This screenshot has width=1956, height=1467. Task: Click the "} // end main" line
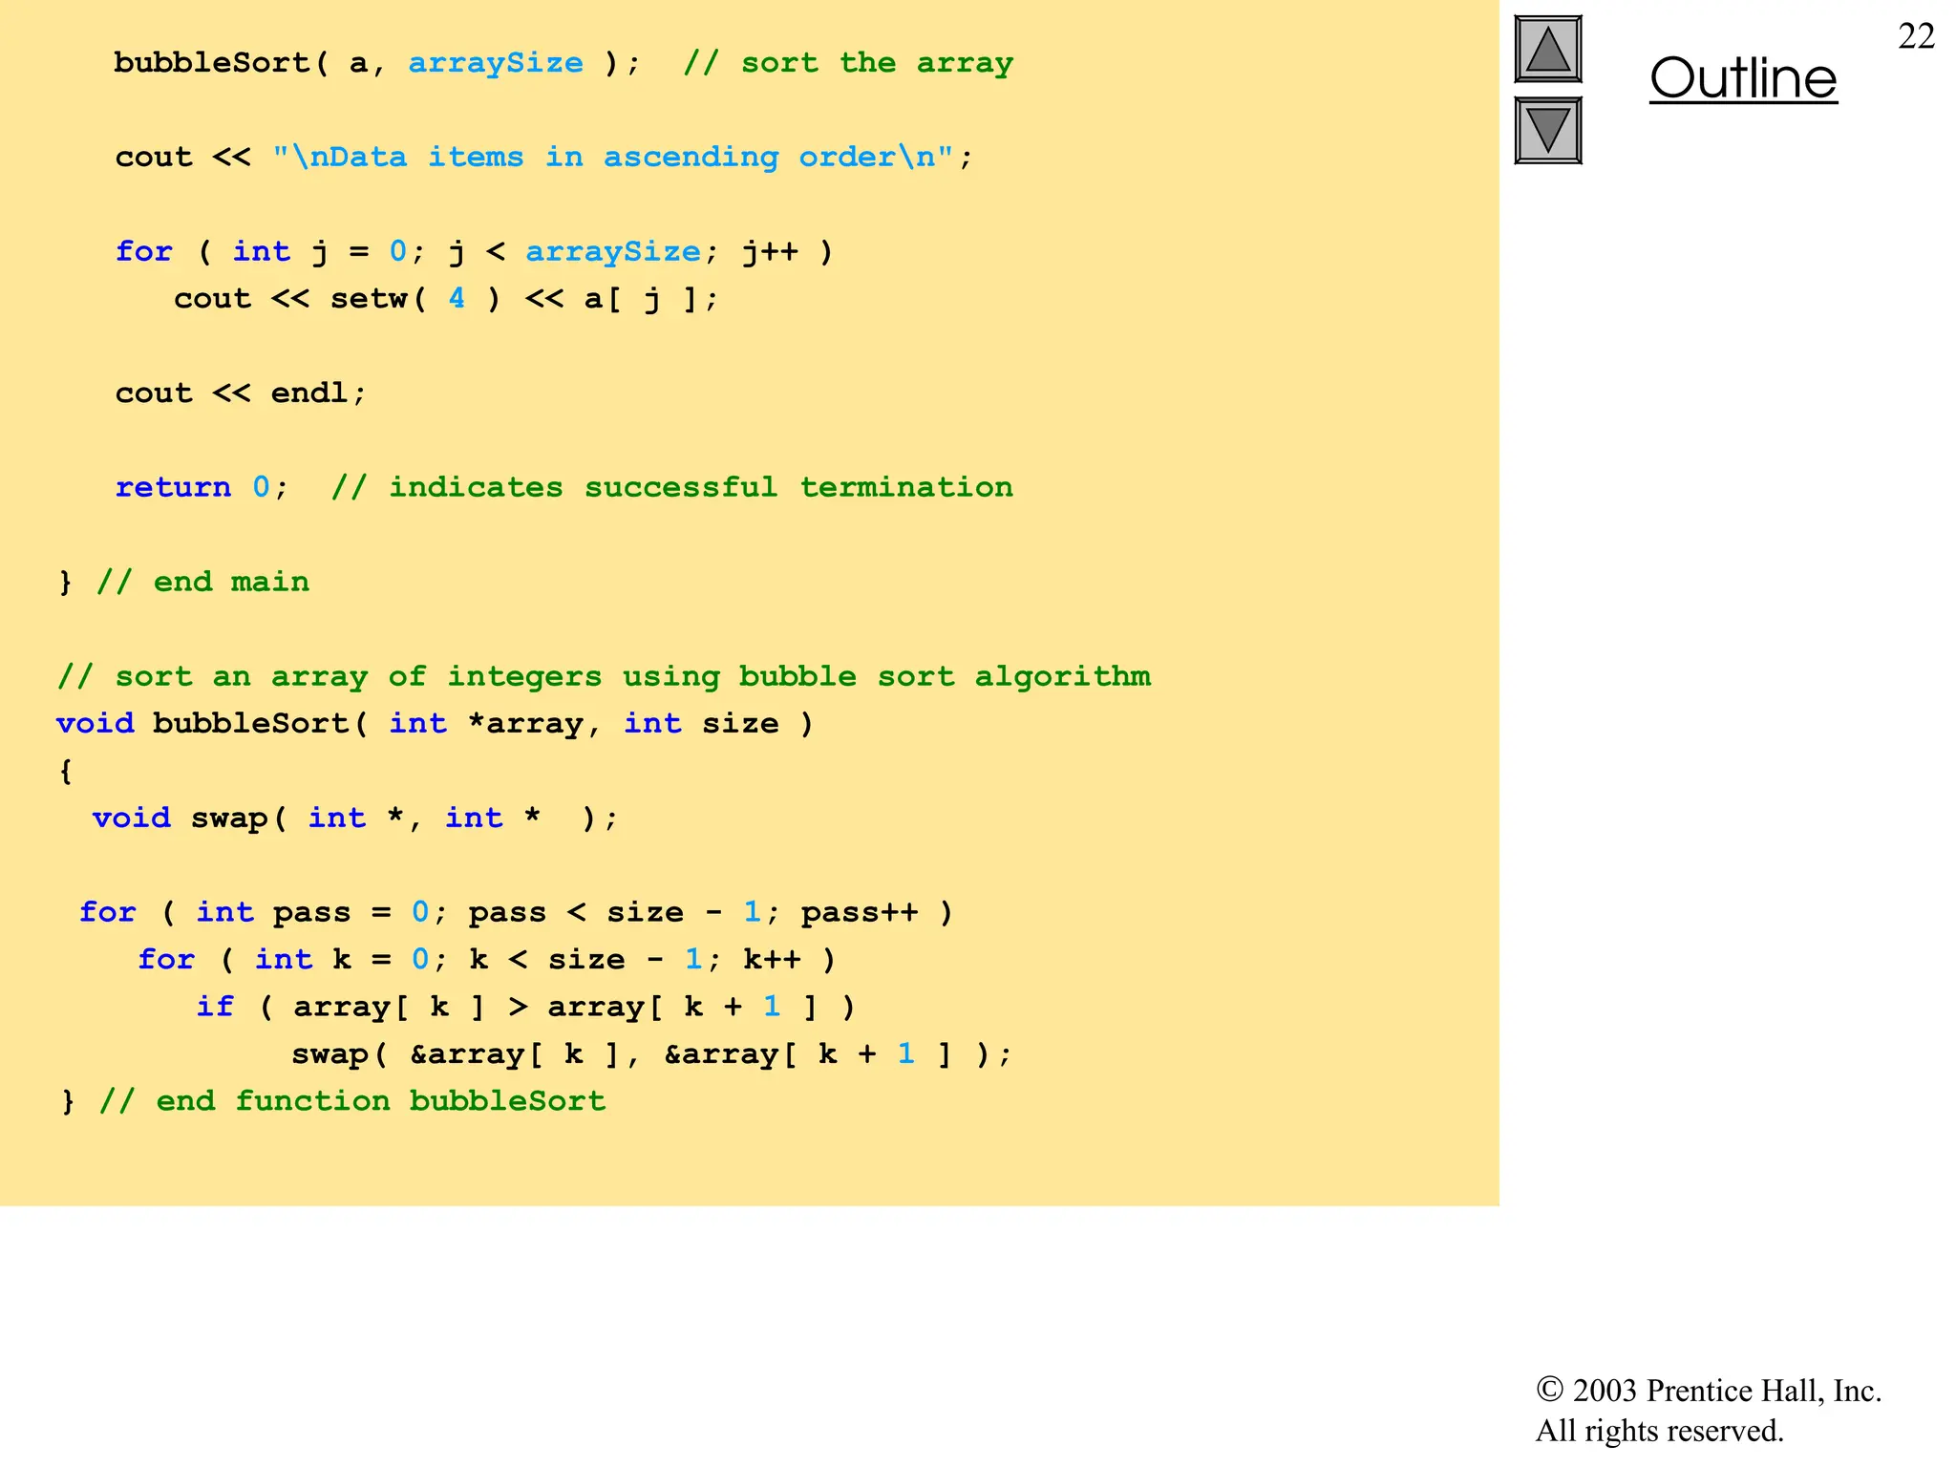click(183, 582)
